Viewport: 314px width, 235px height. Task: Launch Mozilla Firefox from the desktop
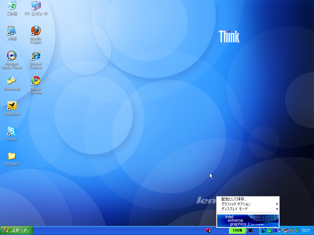pyautogui.click(x=36, y=35)
